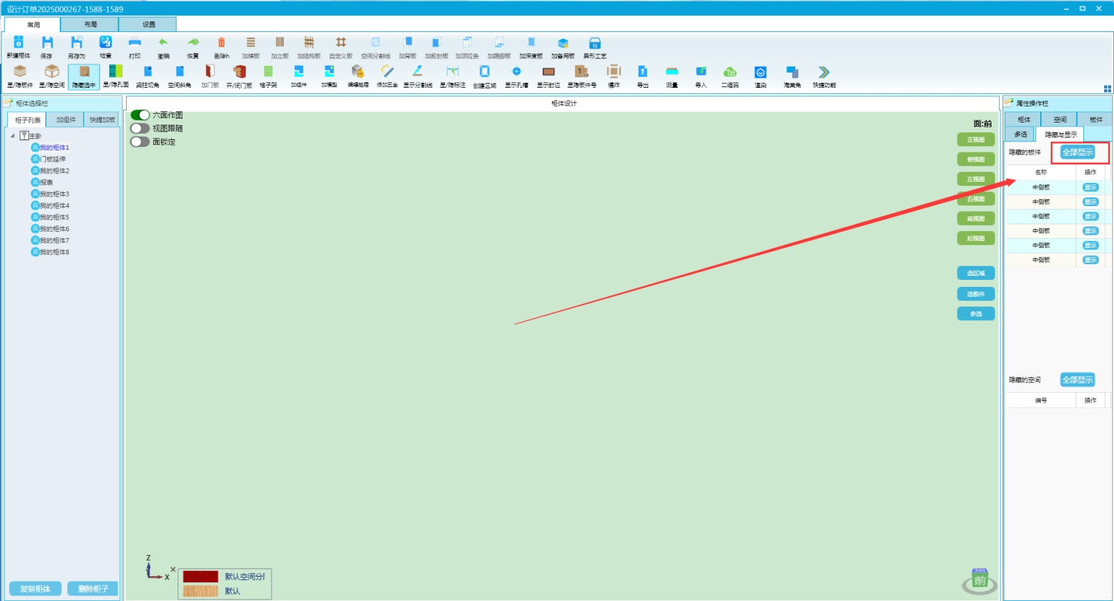The width and height of the screenshot is (1114, 601).
Task: Click the 新建柜体 (new cabinet) icon
Action: click(x=19, y=43)
